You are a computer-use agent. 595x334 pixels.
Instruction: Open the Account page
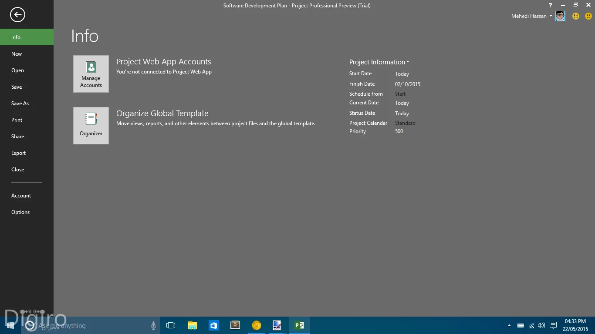[x=27, y=196]
